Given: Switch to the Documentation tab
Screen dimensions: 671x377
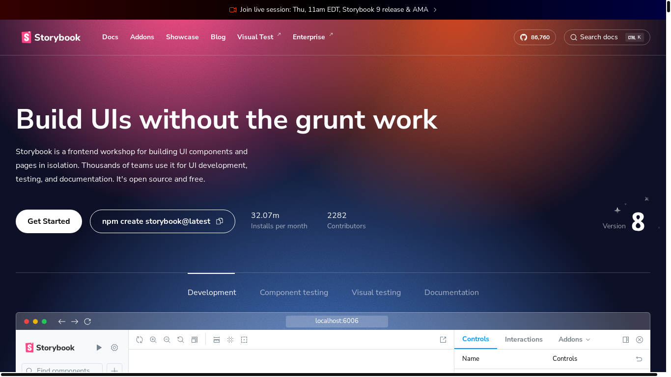Looking at the screenshot, I should tap(451, 293).
